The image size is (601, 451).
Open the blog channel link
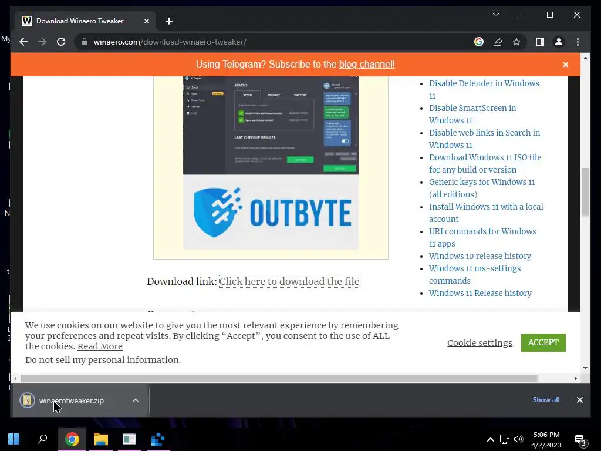click(x=367, y=64)
